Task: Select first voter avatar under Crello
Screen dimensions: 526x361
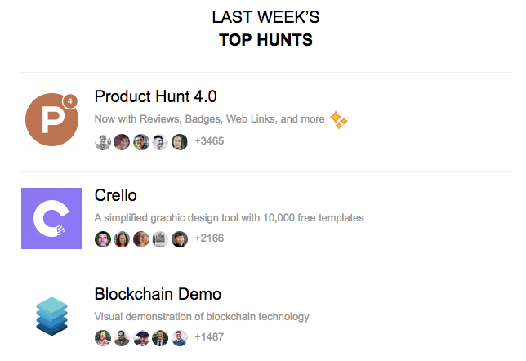Action: tap(103, 239)
